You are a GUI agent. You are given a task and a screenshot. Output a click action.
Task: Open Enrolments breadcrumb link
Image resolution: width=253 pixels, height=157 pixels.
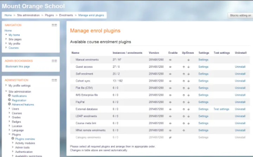tap(66, 15)
